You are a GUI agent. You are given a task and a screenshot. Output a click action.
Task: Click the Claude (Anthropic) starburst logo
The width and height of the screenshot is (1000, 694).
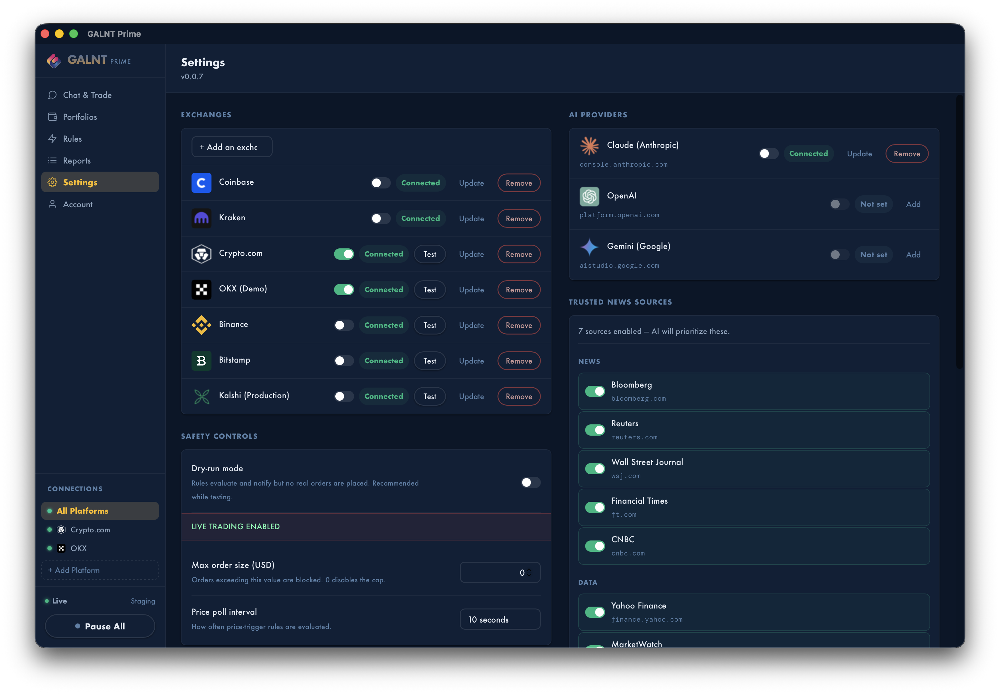tap(589, 146)
